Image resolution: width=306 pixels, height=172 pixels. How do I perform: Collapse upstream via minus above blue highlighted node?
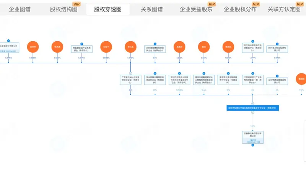pyautogui.click(x=253, y=103)
